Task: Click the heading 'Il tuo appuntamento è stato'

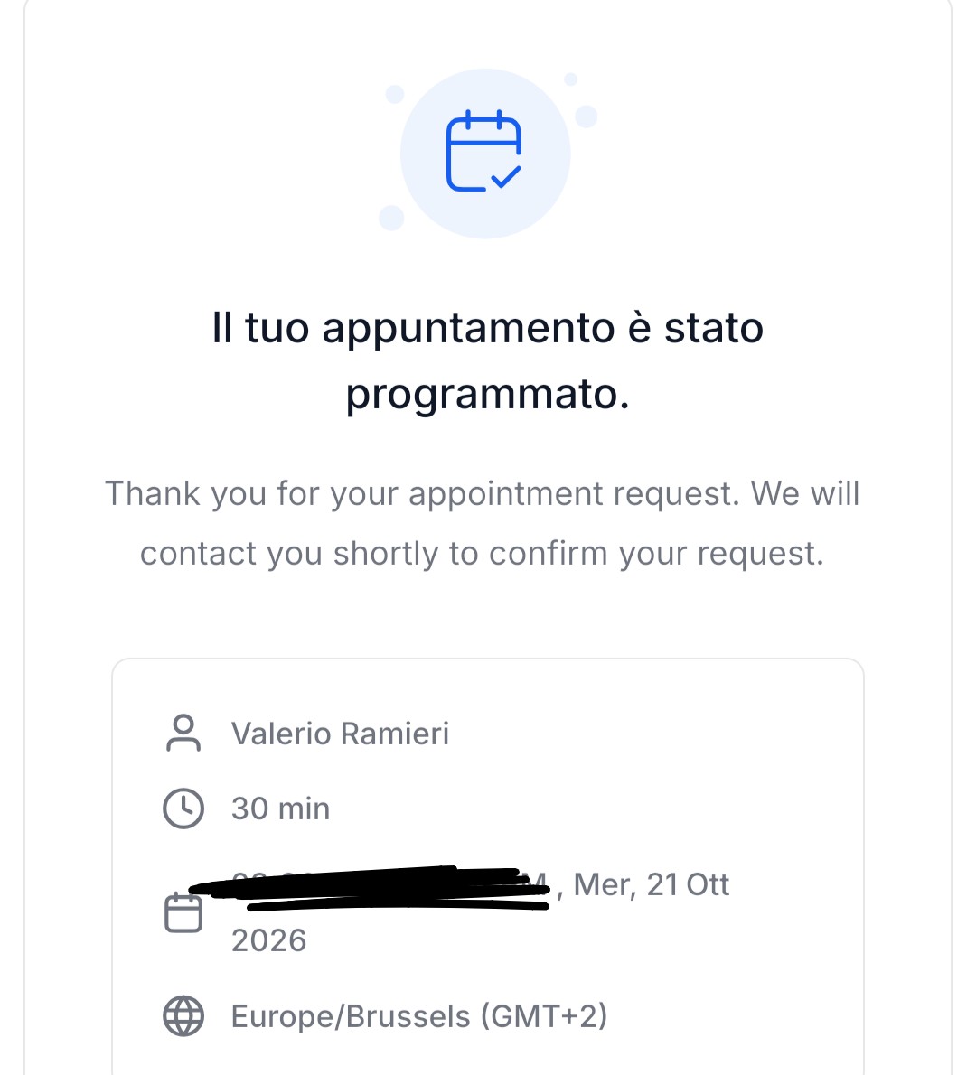Action: (488, 328)
